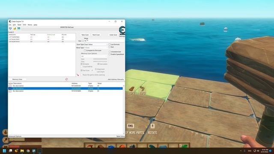Open the D3D menu

click(24, 25)
